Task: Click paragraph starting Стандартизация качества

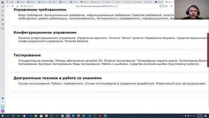Action: (x=113, y=62)
